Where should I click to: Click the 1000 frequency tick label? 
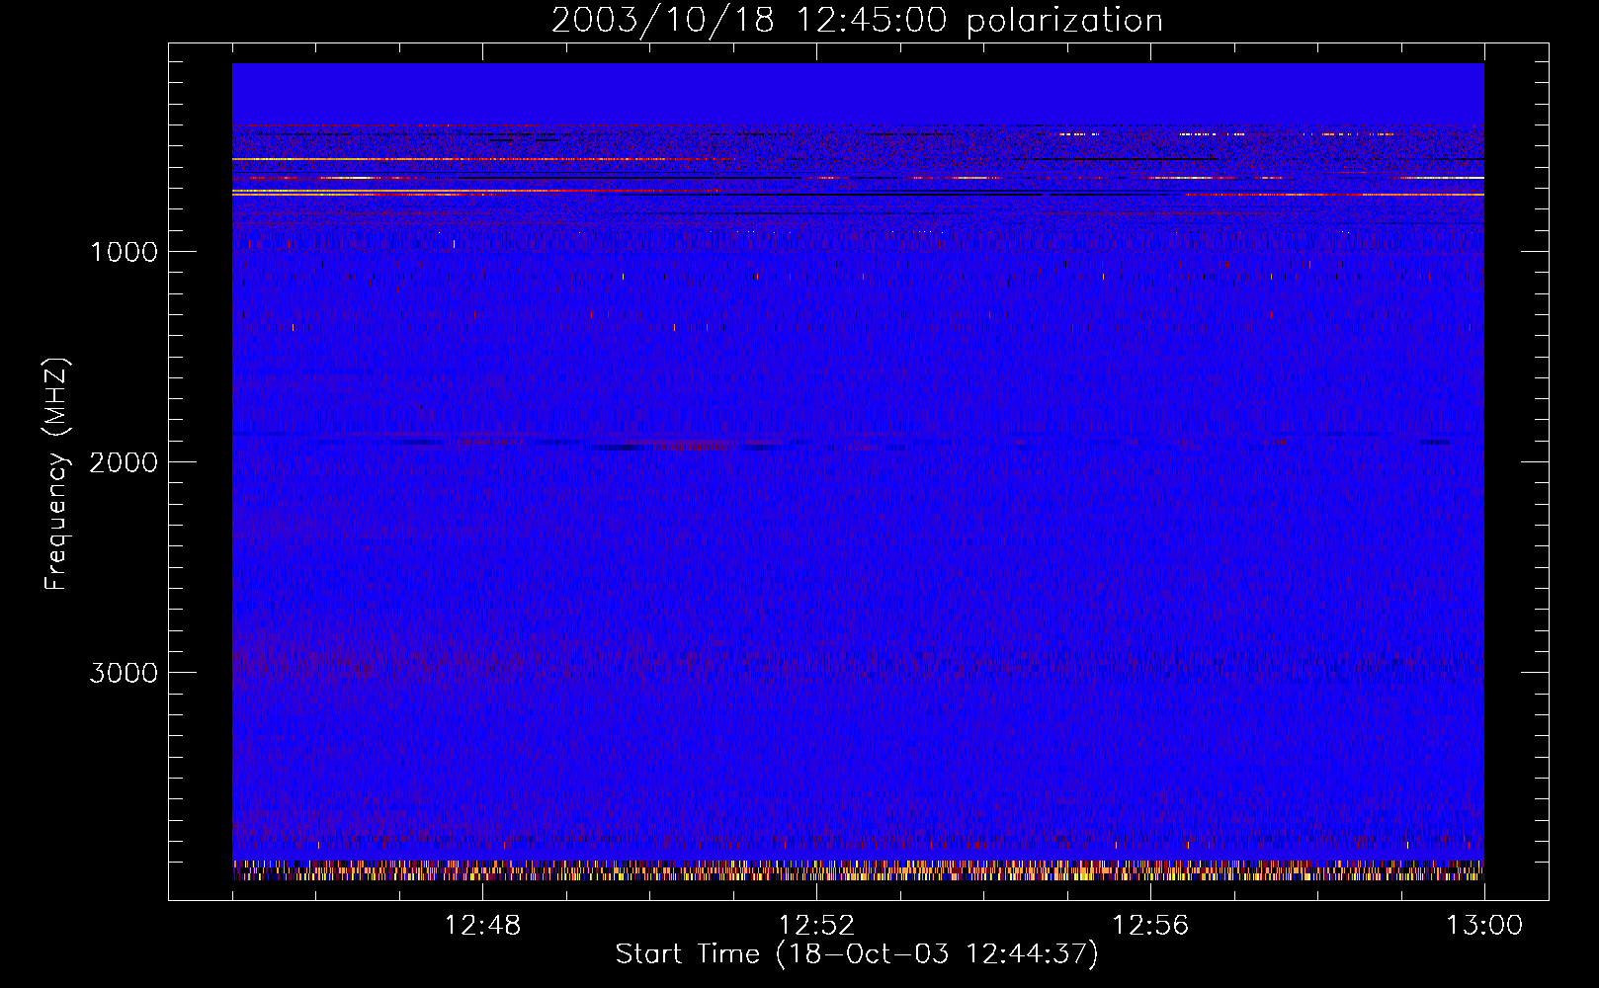click(x=125, y=252)
